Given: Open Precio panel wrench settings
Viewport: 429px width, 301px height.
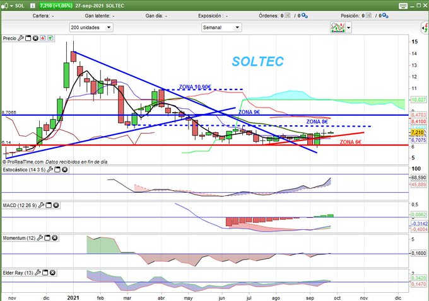Looking at the screenshot, I should point(21,38).
